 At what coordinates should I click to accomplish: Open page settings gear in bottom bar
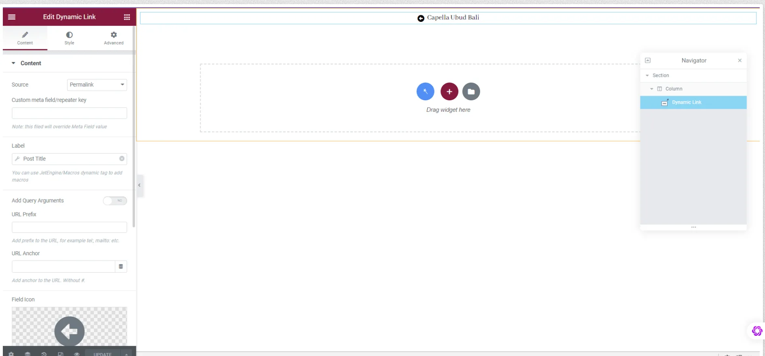point(11,354)
